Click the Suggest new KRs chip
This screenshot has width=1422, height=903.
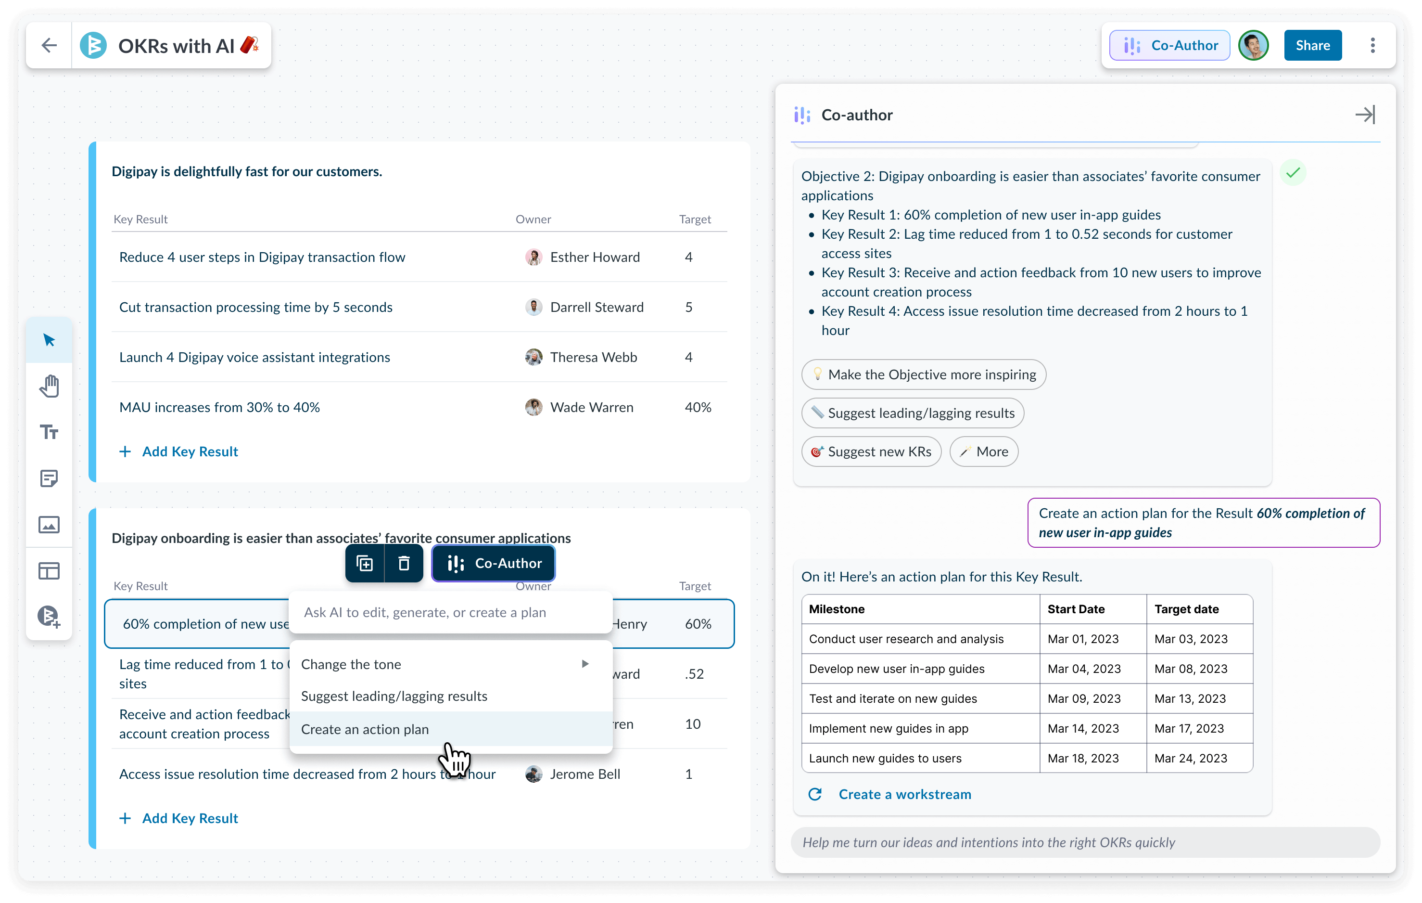[871, 451]
